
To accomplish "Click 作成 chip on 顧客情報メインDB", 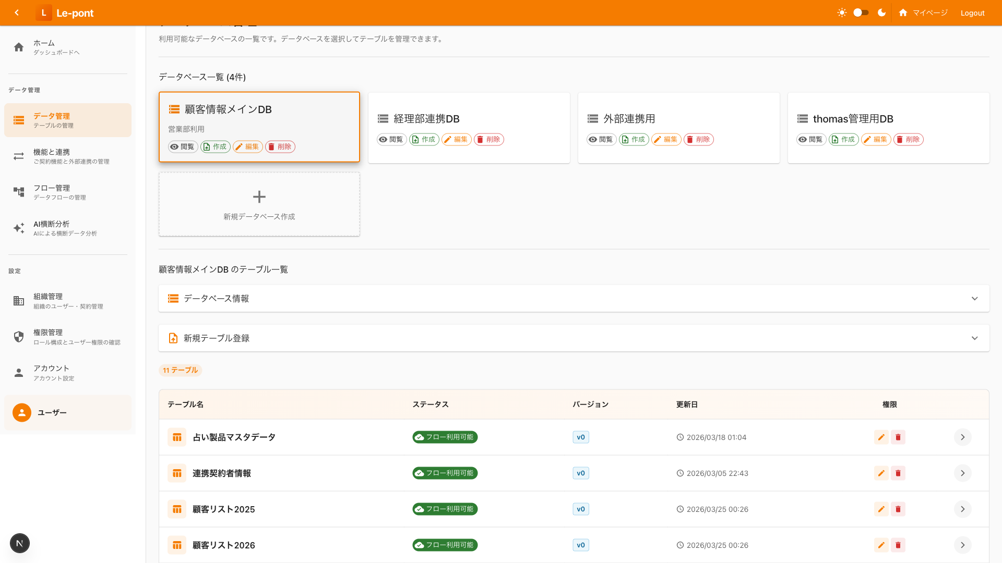I will 215,146.
